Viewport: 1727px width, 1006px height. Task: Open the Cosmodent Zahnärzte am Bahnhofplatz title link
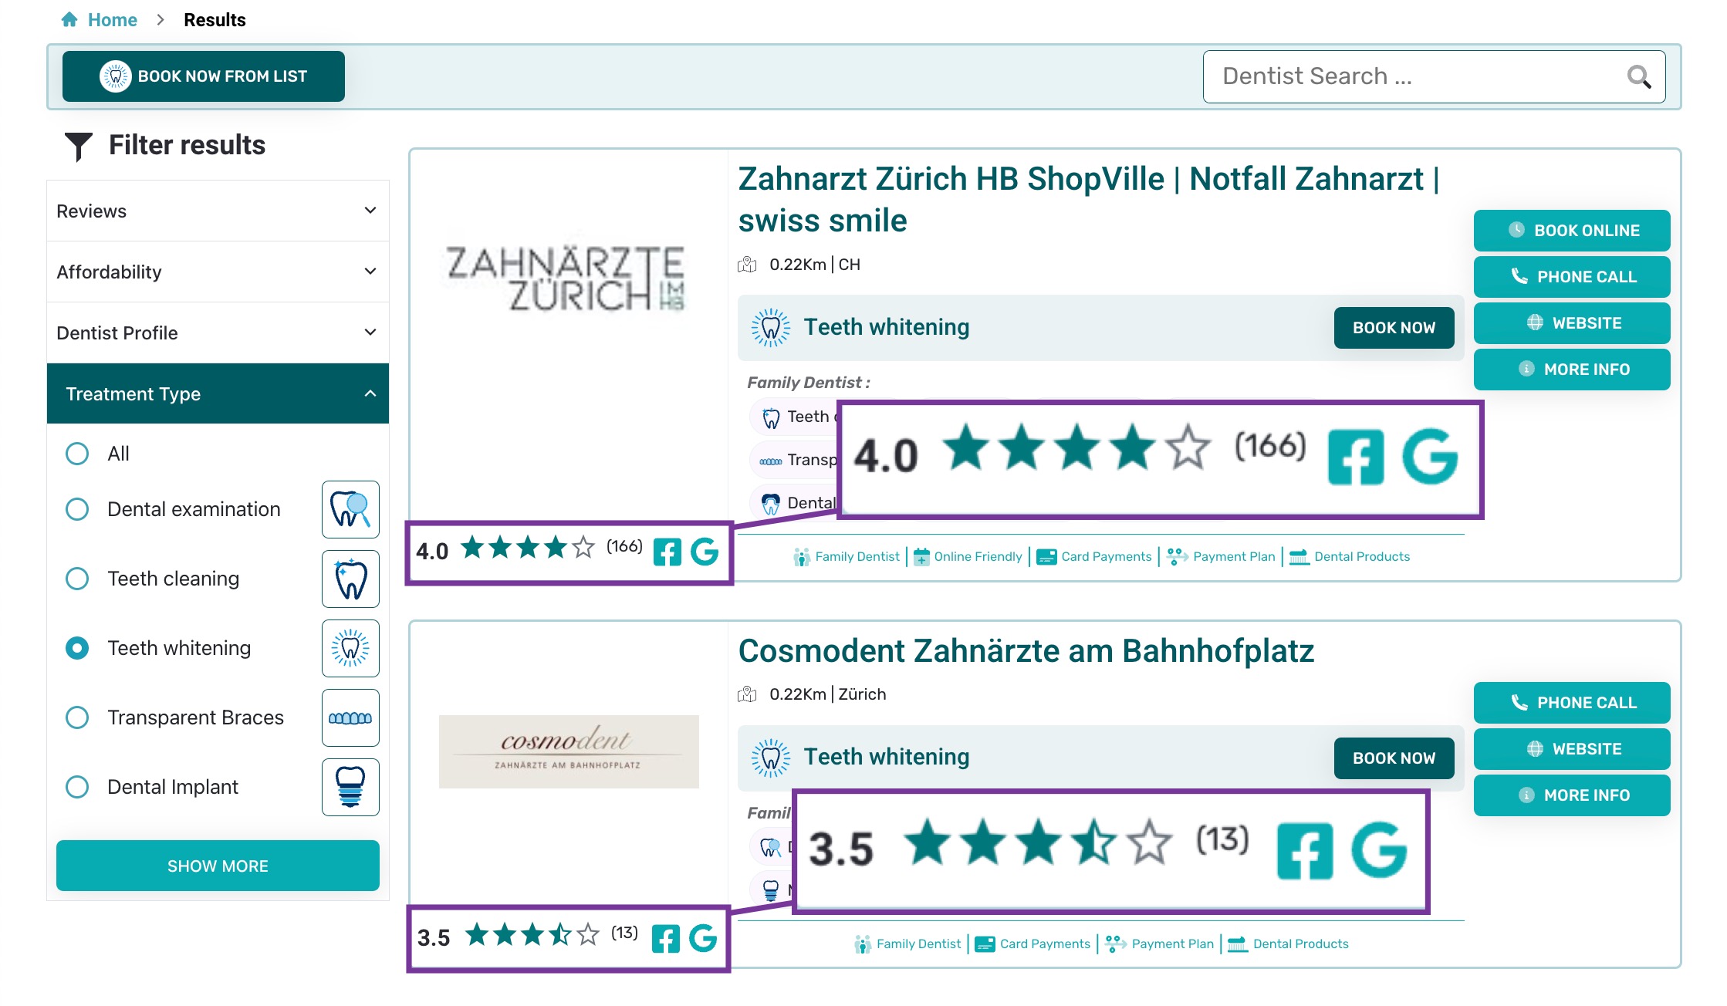1026,650
